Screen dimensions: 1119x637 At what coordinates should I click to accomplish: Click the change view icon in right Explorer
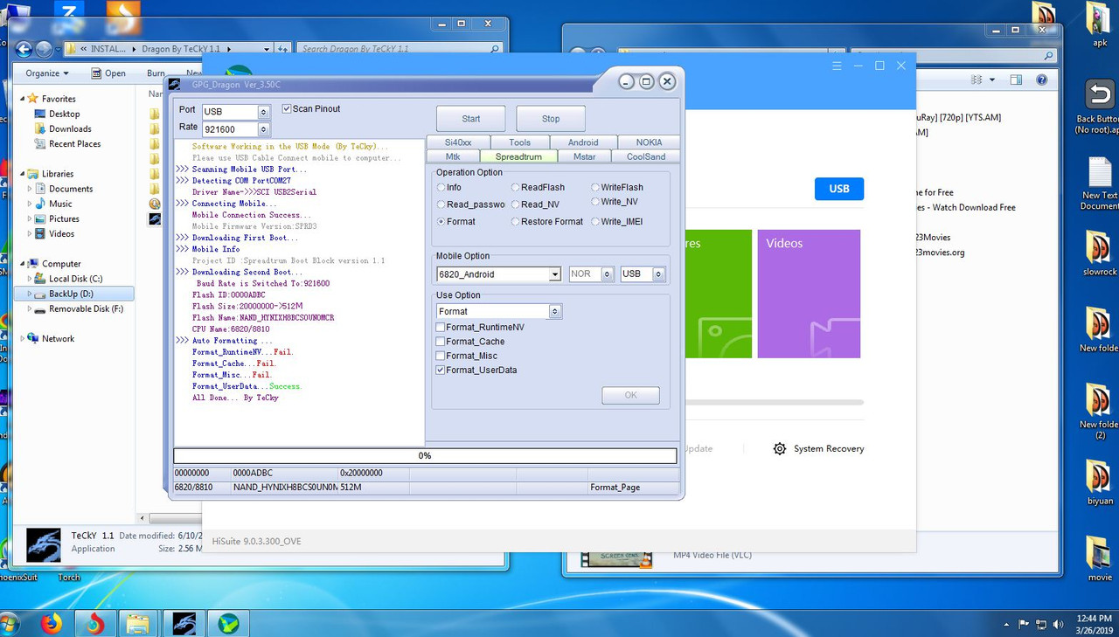click(x=977, y=80)
